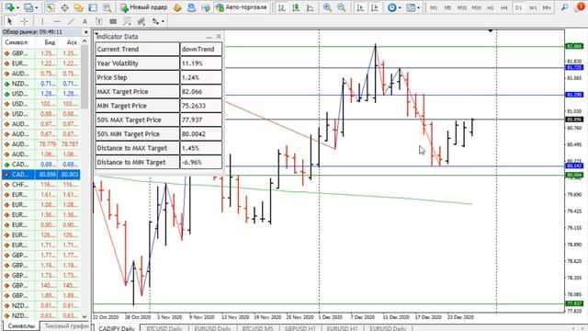Select the MN timeframe
The height and width of the screenshot is (331, 588).
[x=547, y=7]
